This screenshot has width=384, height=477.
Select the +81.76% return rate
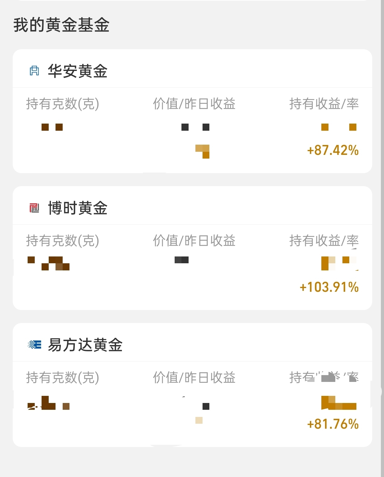coord(333,424)
